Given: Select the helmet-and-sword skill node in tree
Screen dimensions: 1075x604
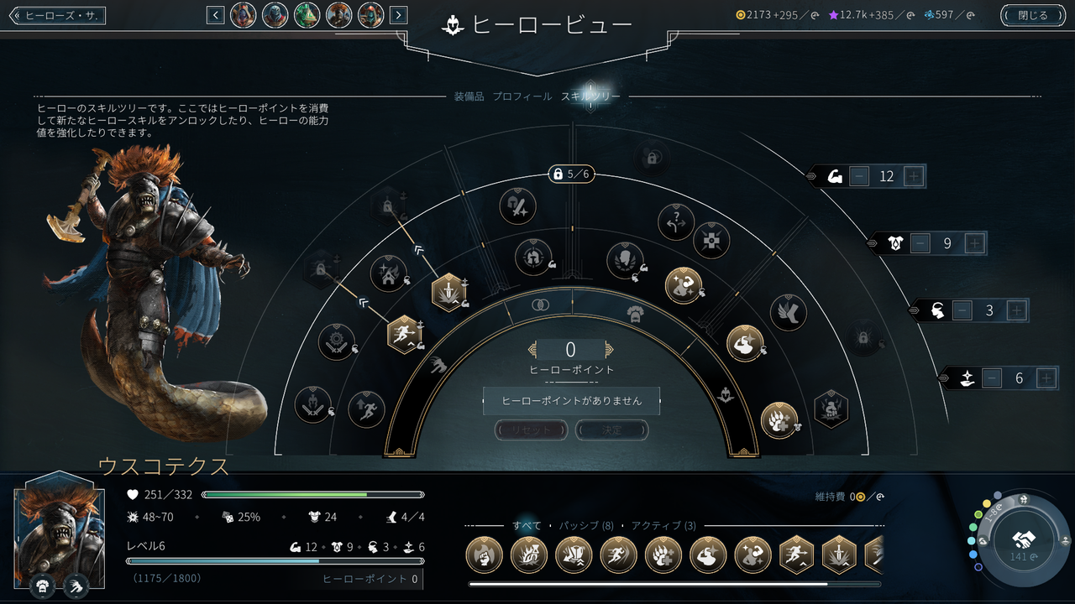Looking at the screenshot, I should tap(517, 206).
